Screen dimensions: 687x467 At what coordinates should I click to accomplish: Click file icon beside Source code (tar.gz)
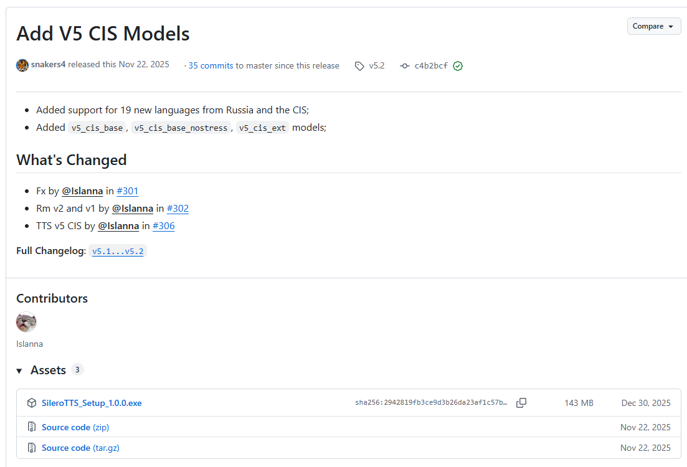point(32,447)
